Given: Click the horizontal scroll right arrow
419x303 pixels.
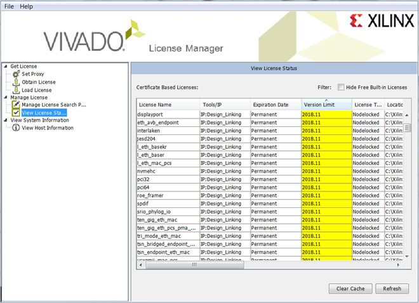Looking at the screenshot, I should pos(398,265).
